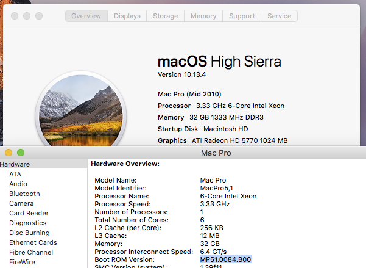The image size is (366, 268).
Task: Click the Startup Disk Macintosh HD line
Action: tap(203, 129)
